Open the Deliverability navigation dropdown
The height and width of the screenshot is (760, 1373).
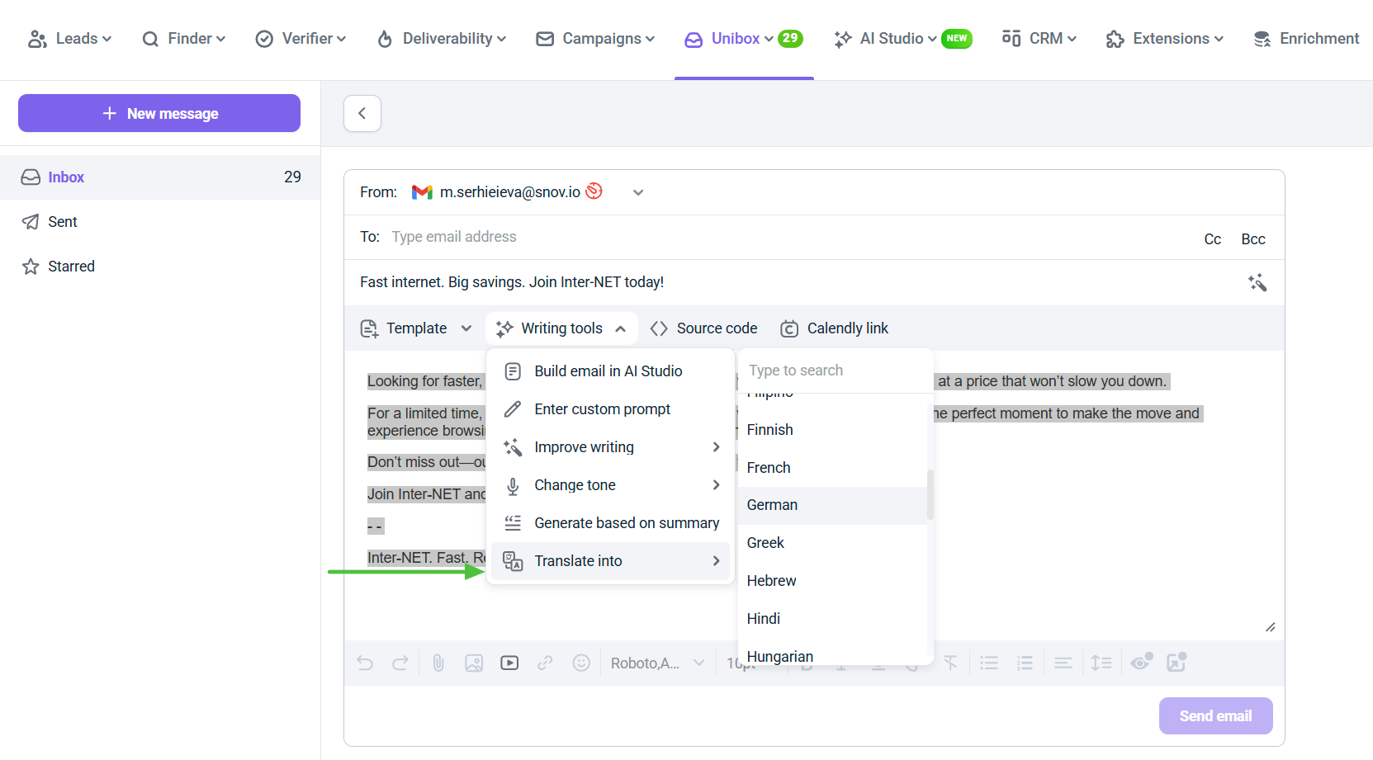442,39
